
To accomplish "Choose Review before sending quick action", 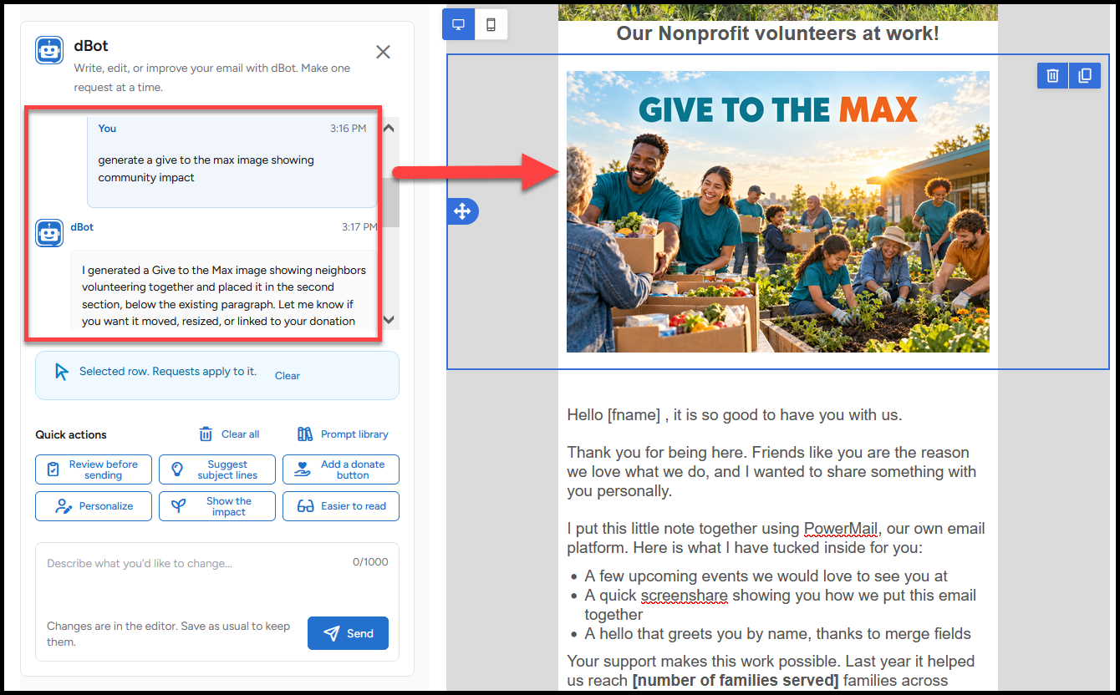I will pos(94,469).
